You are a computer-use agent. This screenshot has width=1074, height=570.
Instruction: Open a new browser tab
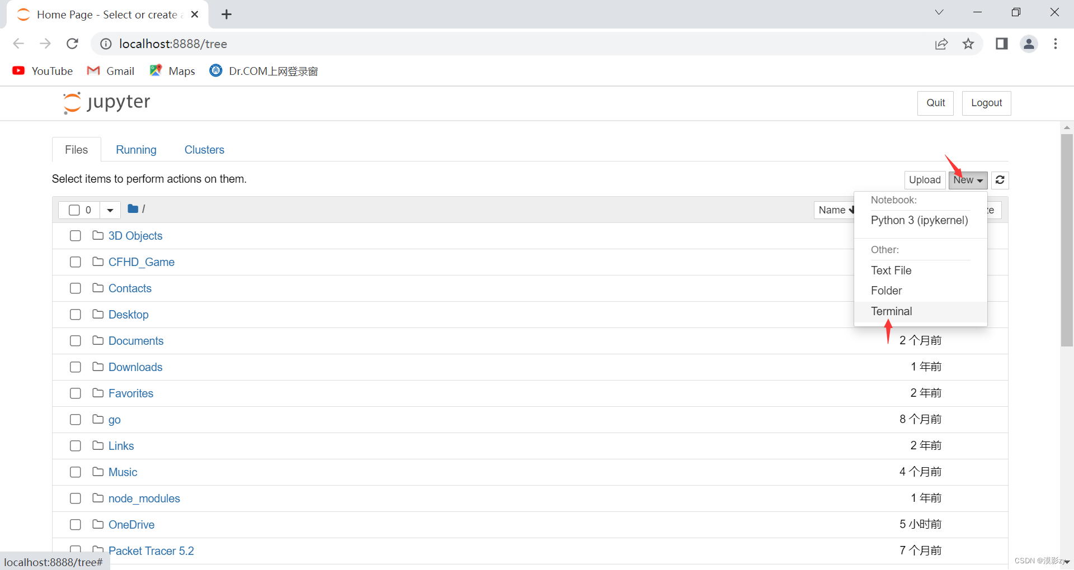(x=227, y=15)
